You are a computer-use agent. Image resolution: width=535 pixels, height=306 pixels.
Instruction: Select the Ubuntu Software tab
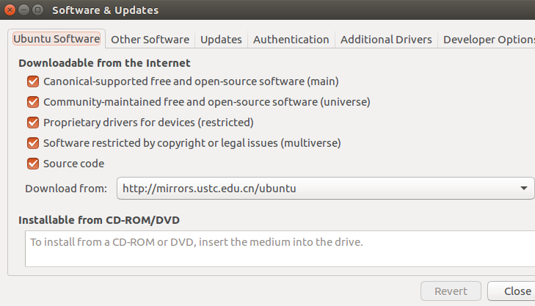point(57,39)
